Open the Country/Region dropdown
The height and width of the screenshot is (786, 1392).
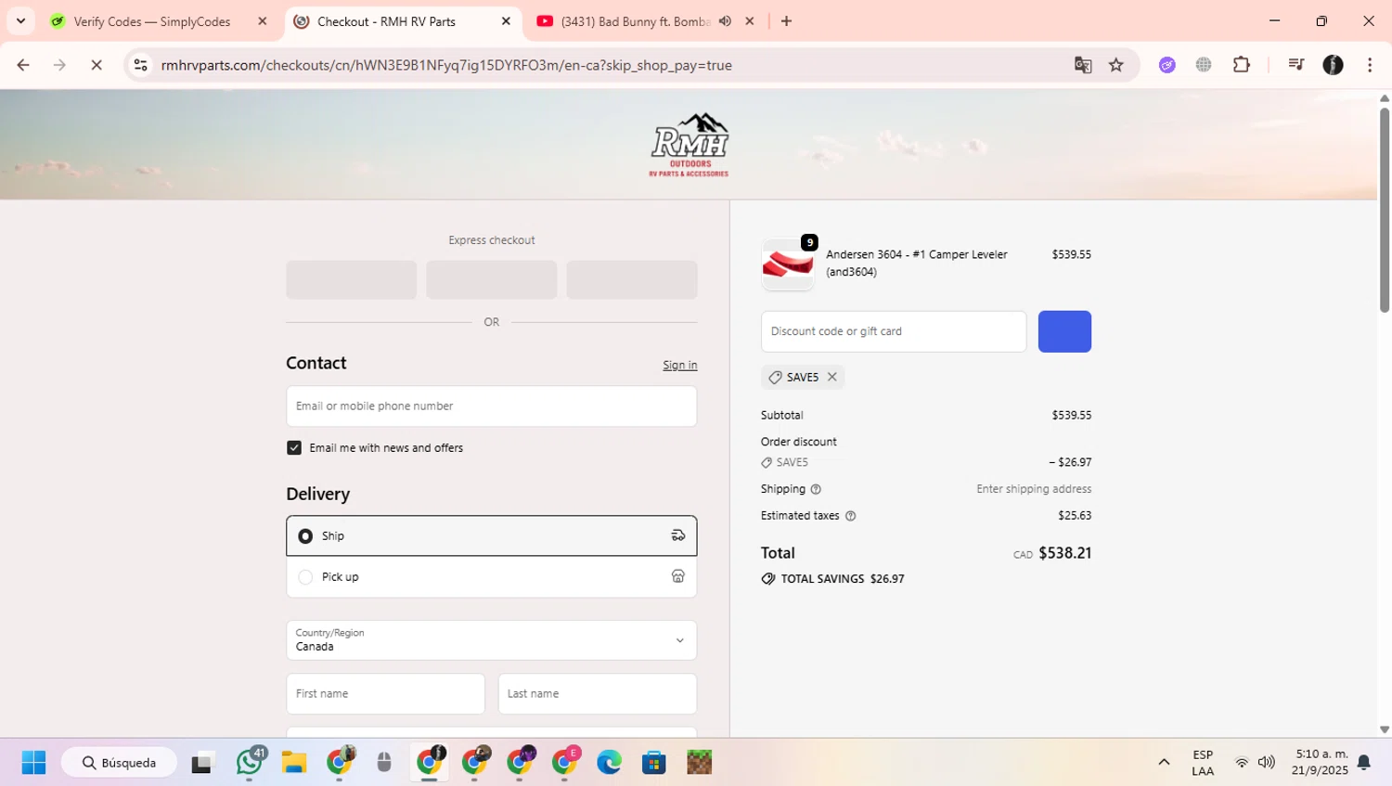[492, 640]
